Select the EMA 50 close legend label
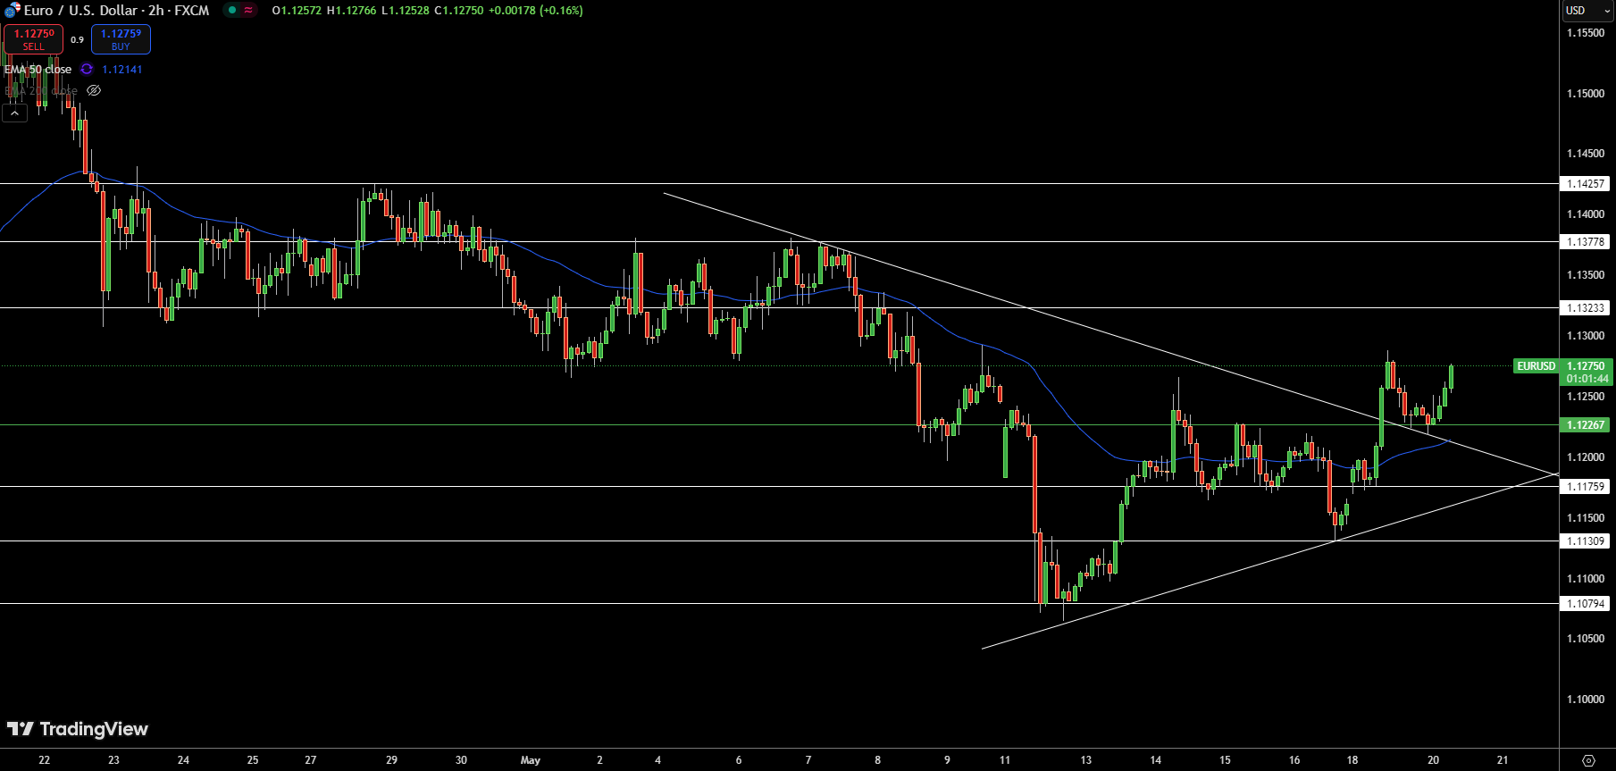Viewport: 1616px width, 771px height. coord(38,69)
